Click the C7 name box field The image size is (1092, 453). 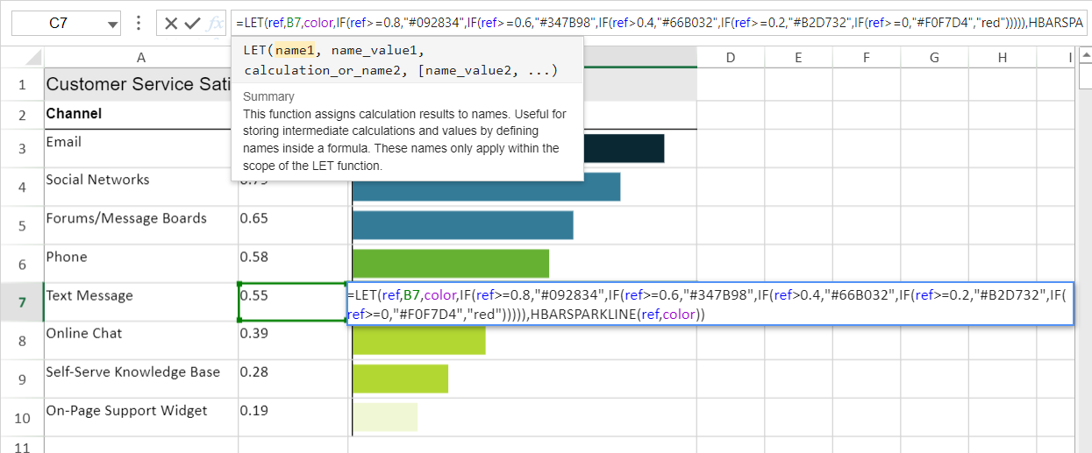[58, 24]
